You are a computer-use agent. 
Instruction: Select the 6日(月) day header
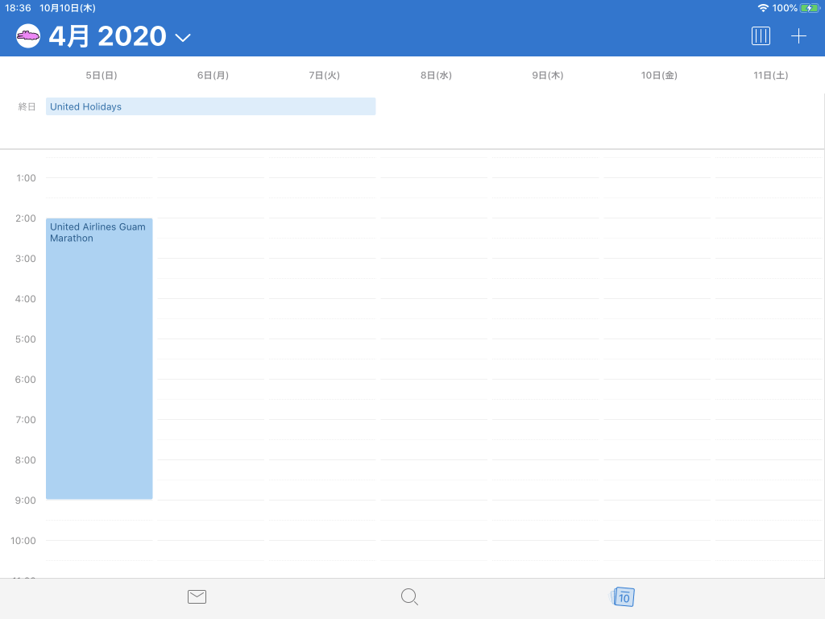pyautogui.click(x=213, y=75)
